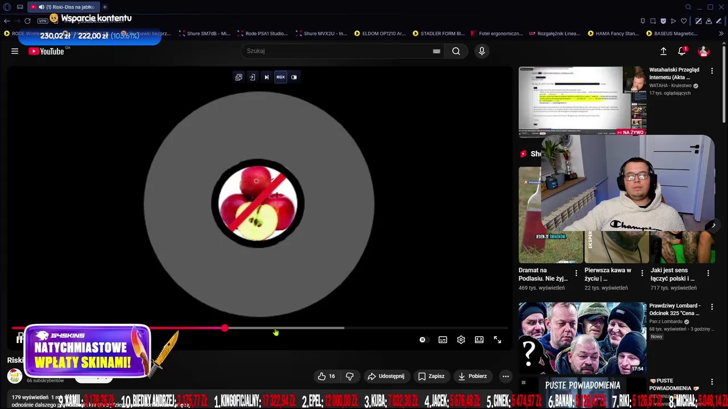Image resolution: width=728 pixels, height=409 pixels.
Task: Open Prawdziwy Lombard video title link
Action: 675,310
